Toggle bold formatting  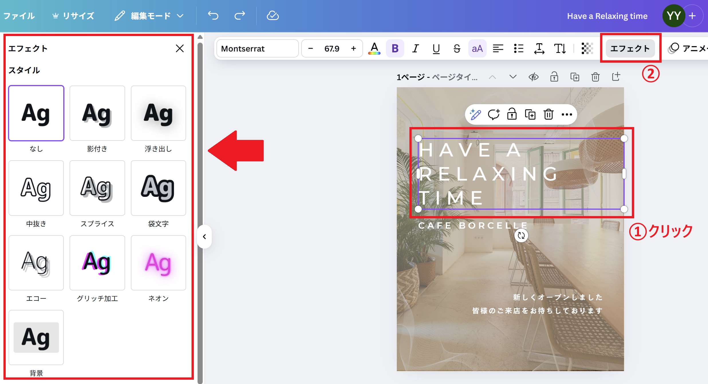pyautogui.click(x=395, y=49)
